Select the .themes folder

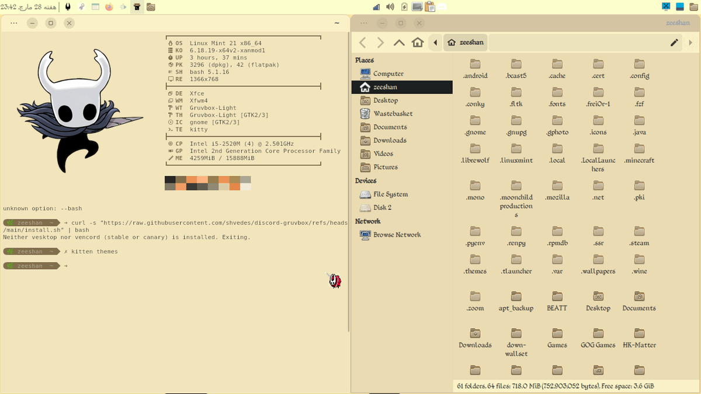tap(475, 264)
